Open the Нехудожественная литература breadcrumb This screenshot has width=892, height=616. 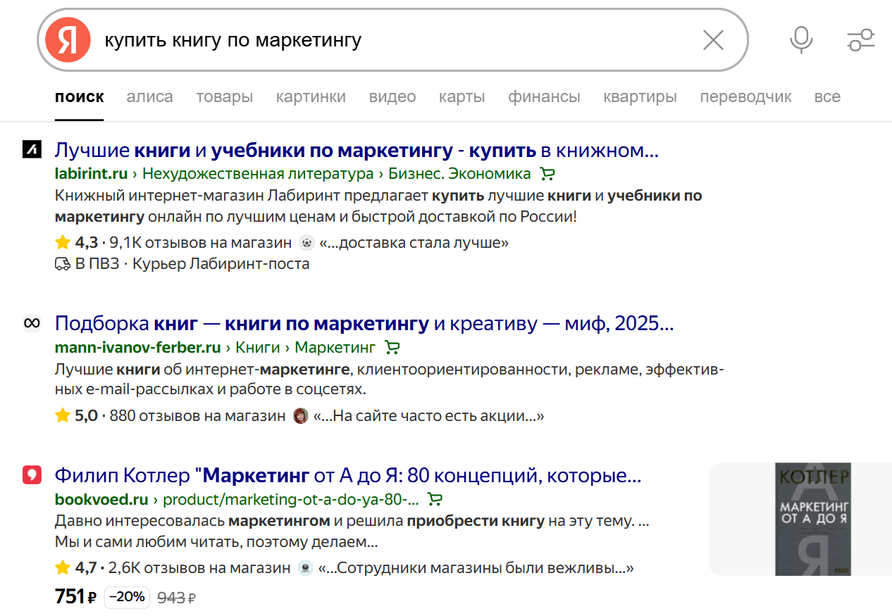coord(257,173)
